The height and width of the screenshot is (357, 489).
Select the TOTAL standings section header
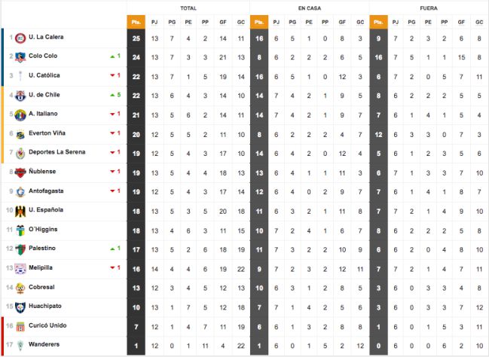point(188,7)
